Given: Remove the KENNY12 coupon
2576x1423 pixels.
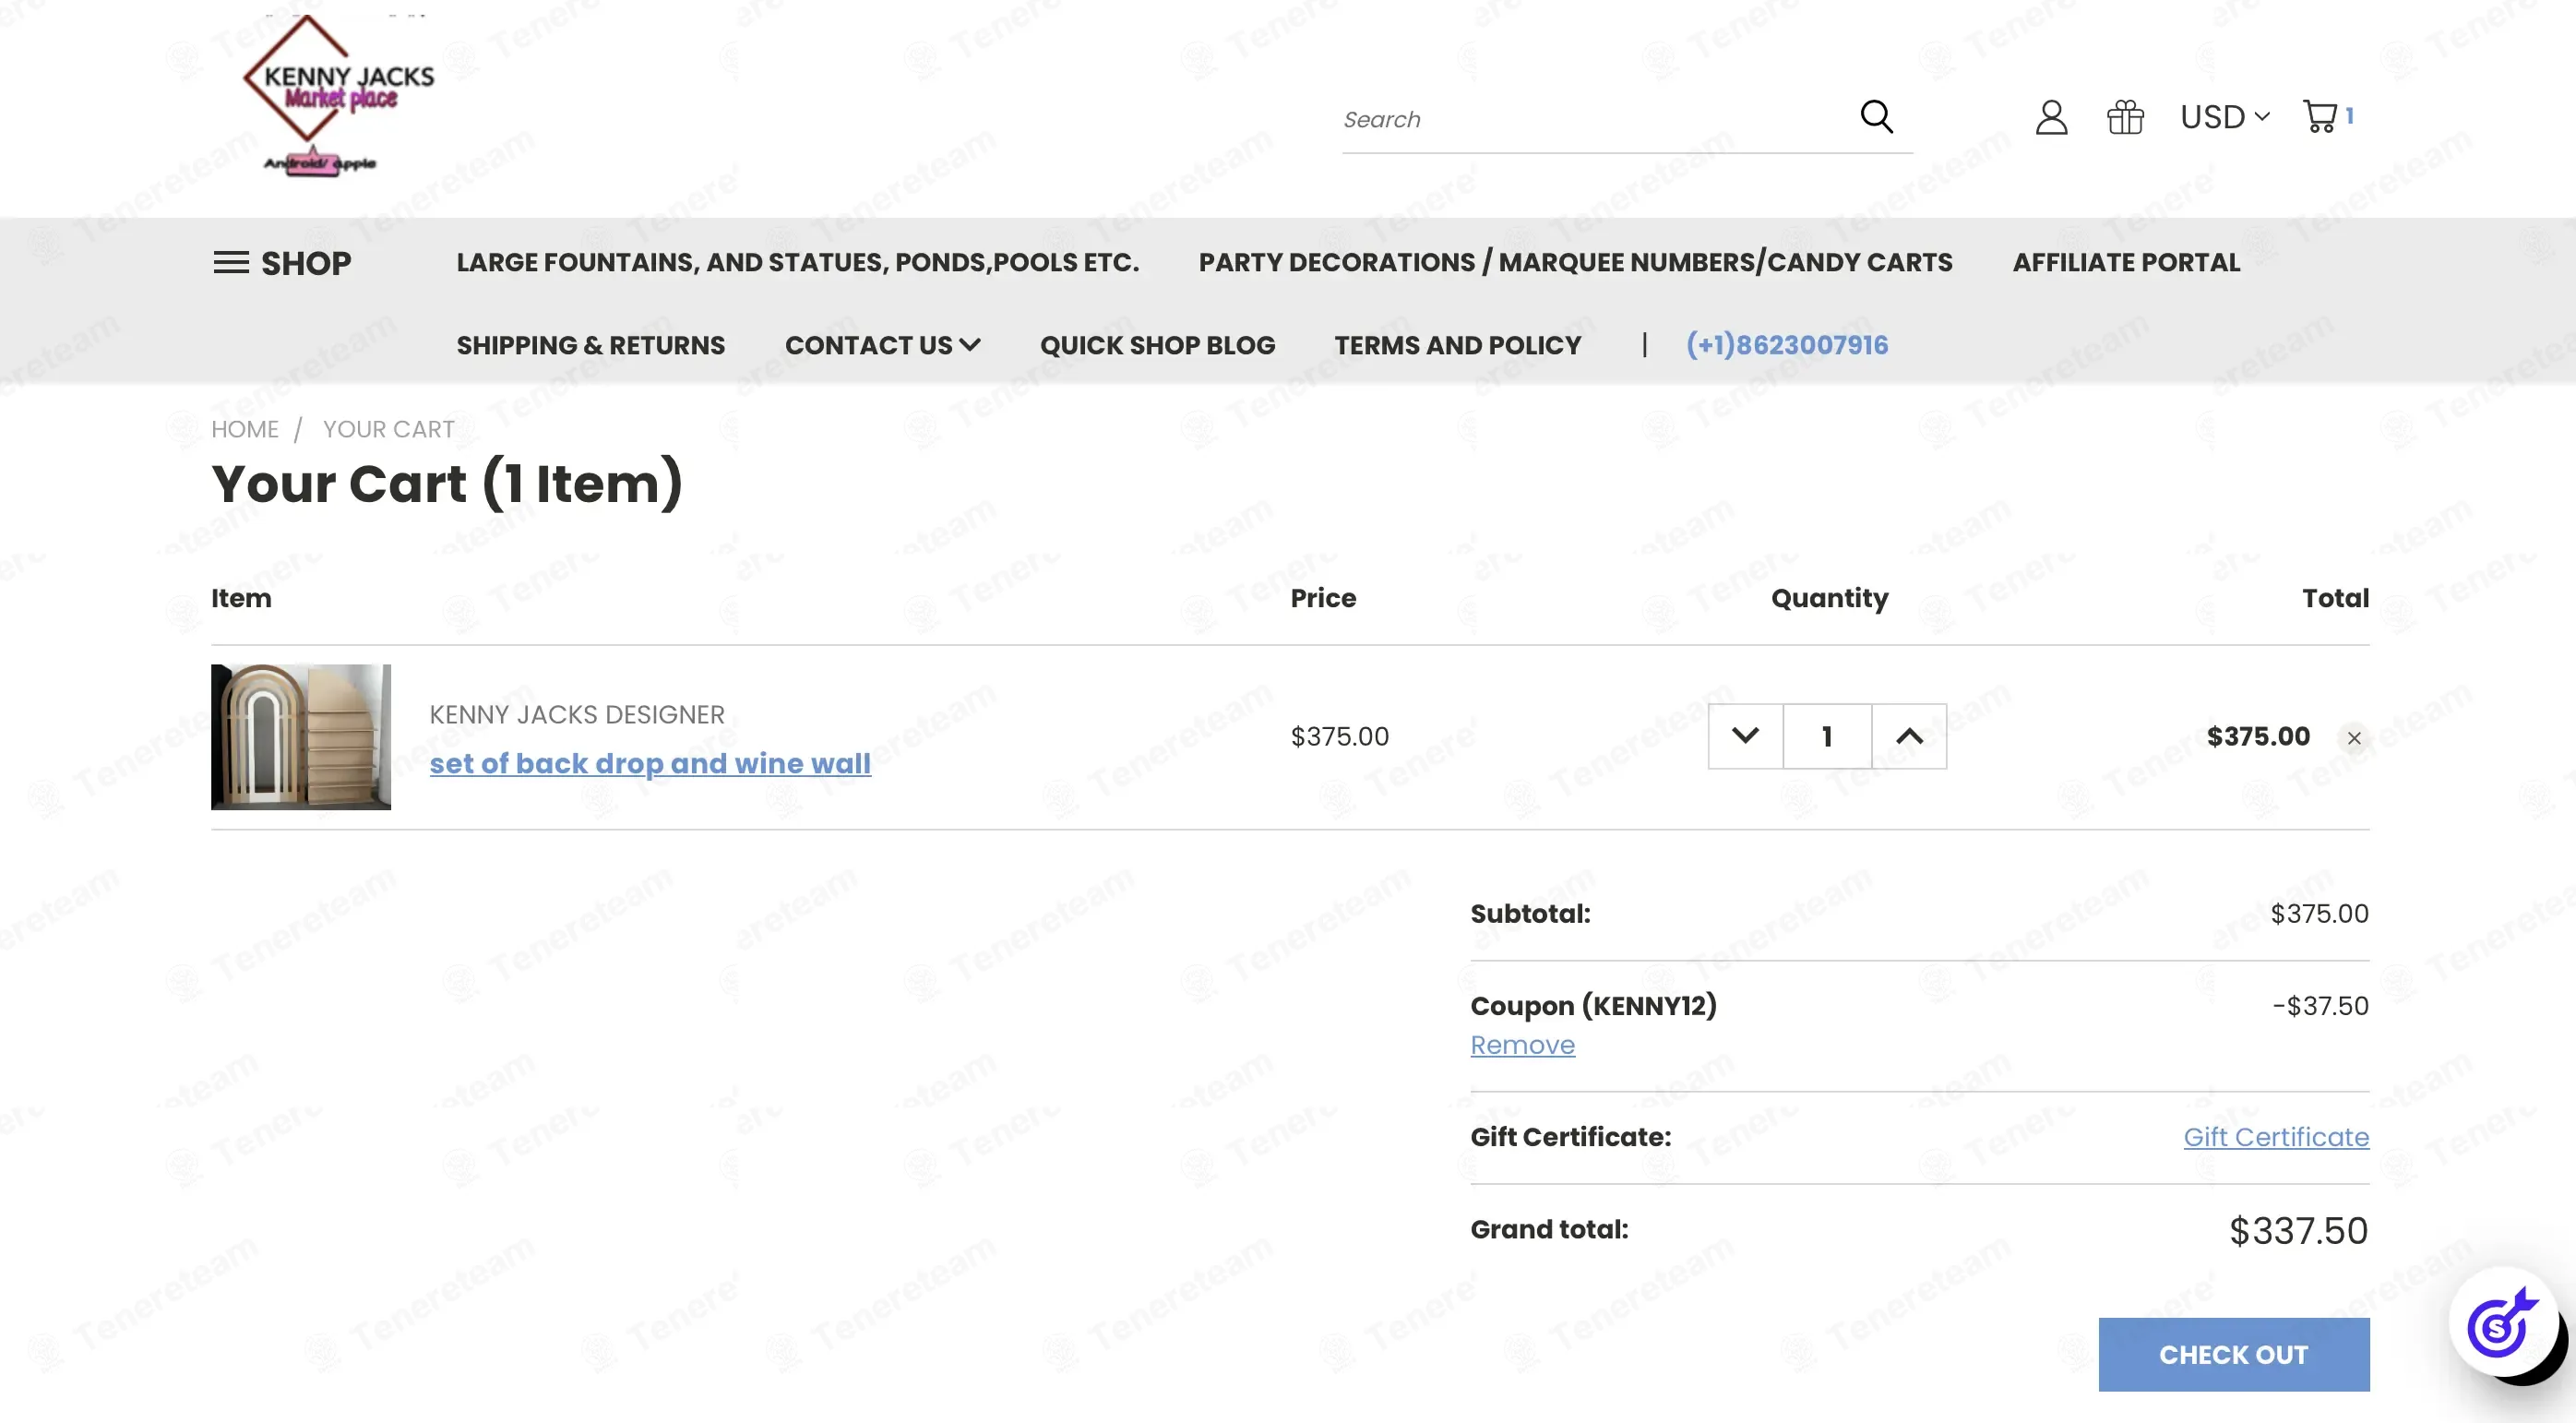Looking at the screenshot, I should pyautogui.click(x=1522, y=1045).
